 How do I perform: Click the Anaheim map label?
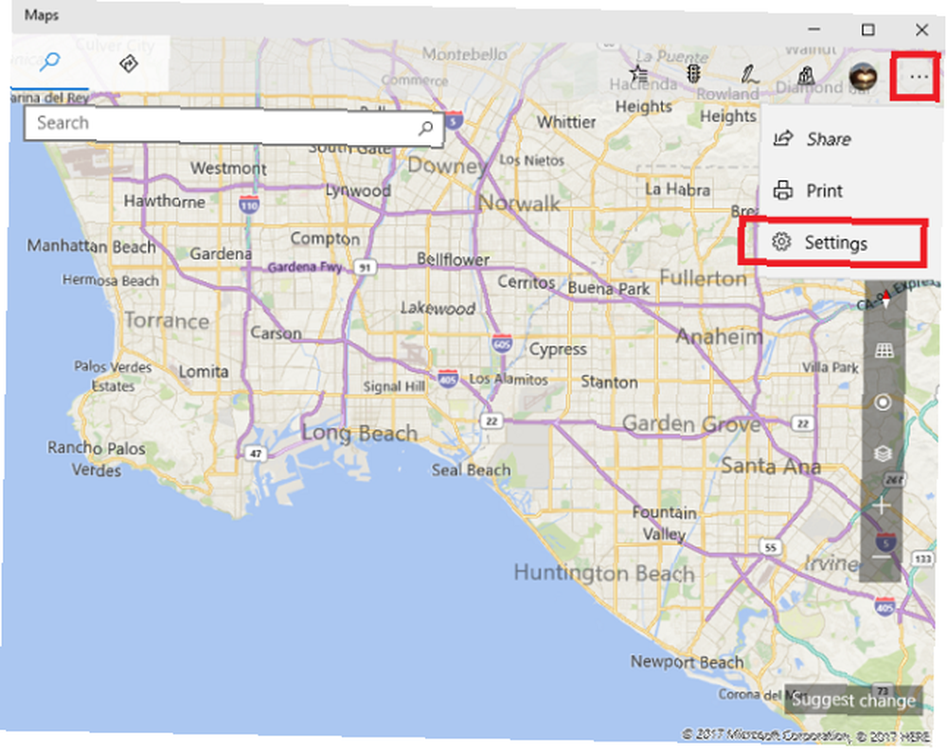pyautogui.click(x=720, y=336)
